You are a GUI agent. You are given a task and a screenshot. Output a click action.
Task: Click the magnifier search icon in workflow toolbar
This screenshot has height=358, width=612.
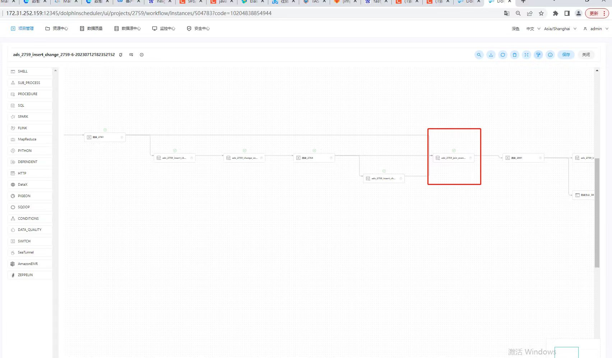(x=479, y=55)
